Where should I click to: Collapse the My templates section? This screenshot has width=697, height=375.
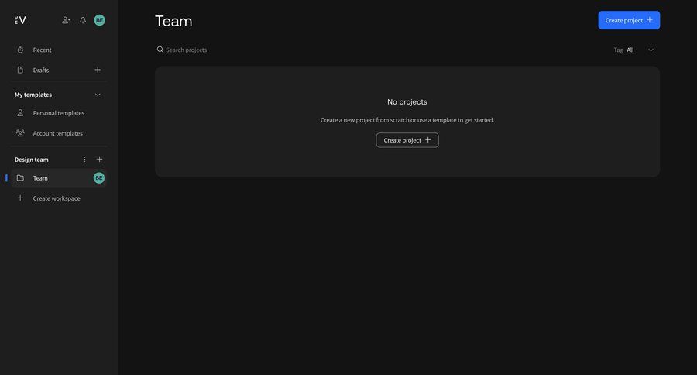coord(98,95)
